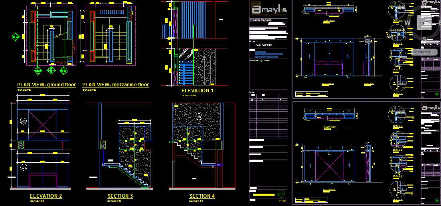Screen dimensions: 441x206
Task: Click the www.amaryllisvn.com website text
Action: pyautogui.click(x=261, y=19)
